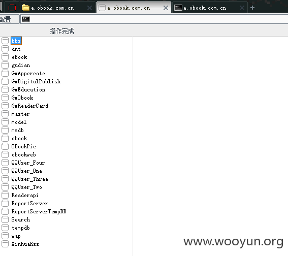This screenshot has height=256, width=288.
Task: Click the database icon beside GWEducation
Action: point(5,89)
